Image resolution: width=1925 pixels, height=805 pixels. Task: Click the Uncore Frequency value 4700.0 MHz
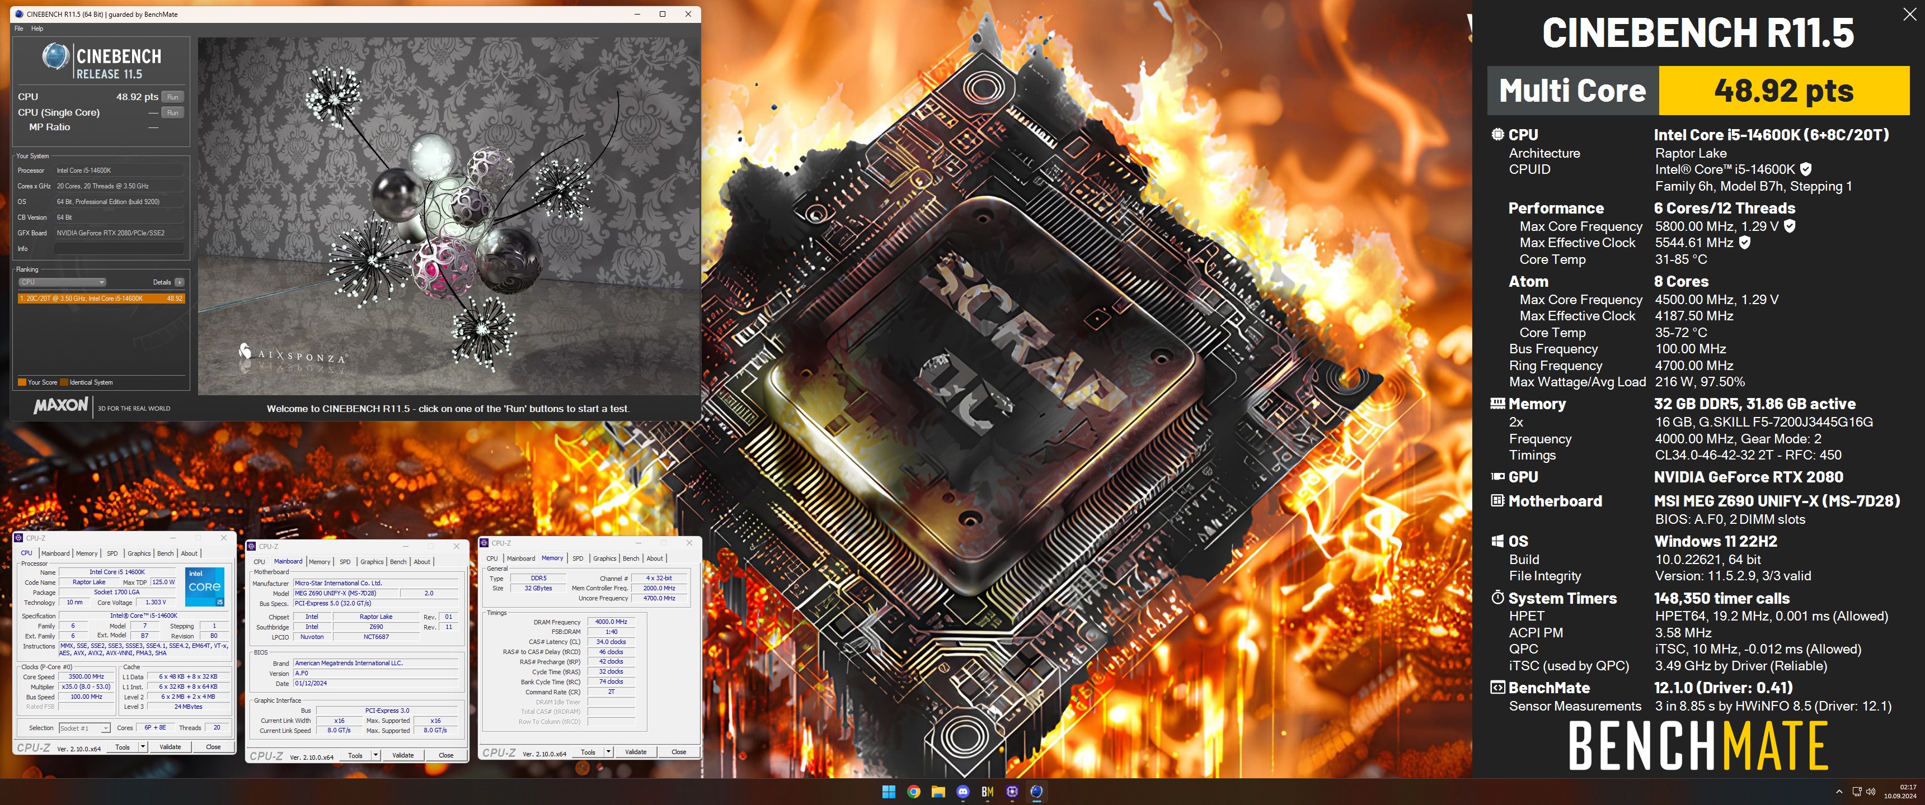click(x=659, y=598)
